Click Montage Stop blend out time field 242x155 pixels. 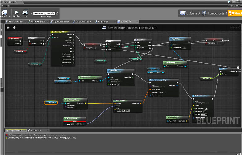click(184, 48)
